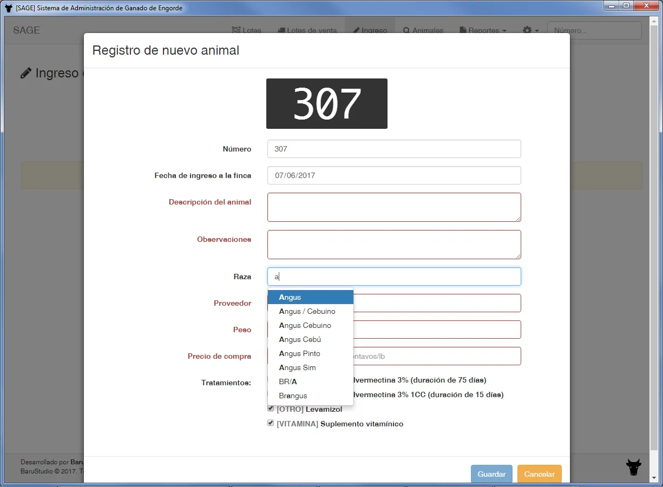663x487 pixels.
Task: Click the settings gear icon
Action: (527, 30)
